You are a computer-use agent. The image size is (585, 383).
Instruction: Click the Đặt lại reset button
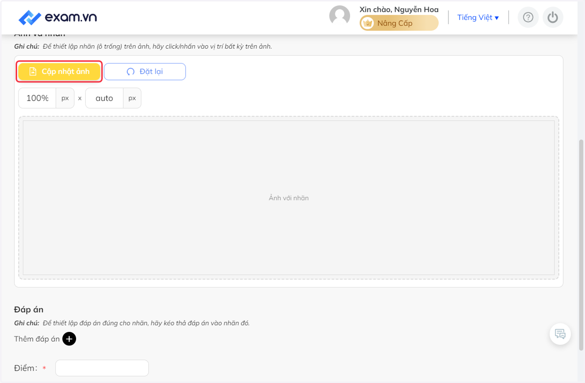click(x=145, y=72)
